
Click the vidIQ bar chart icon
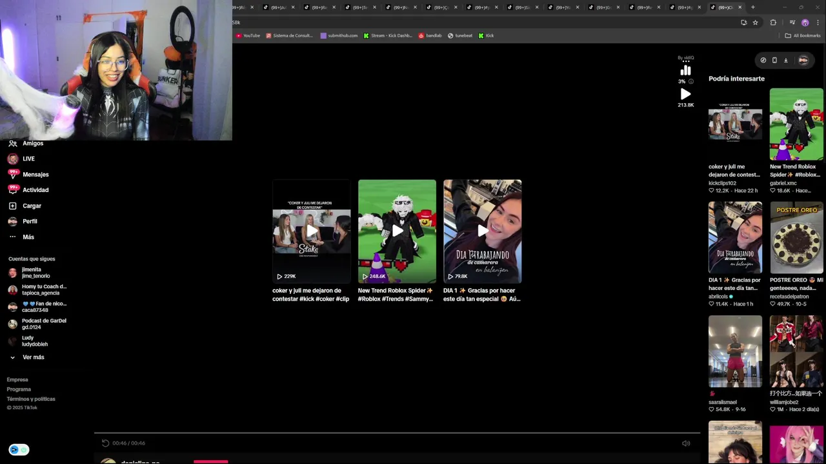(x=685, y=70)
